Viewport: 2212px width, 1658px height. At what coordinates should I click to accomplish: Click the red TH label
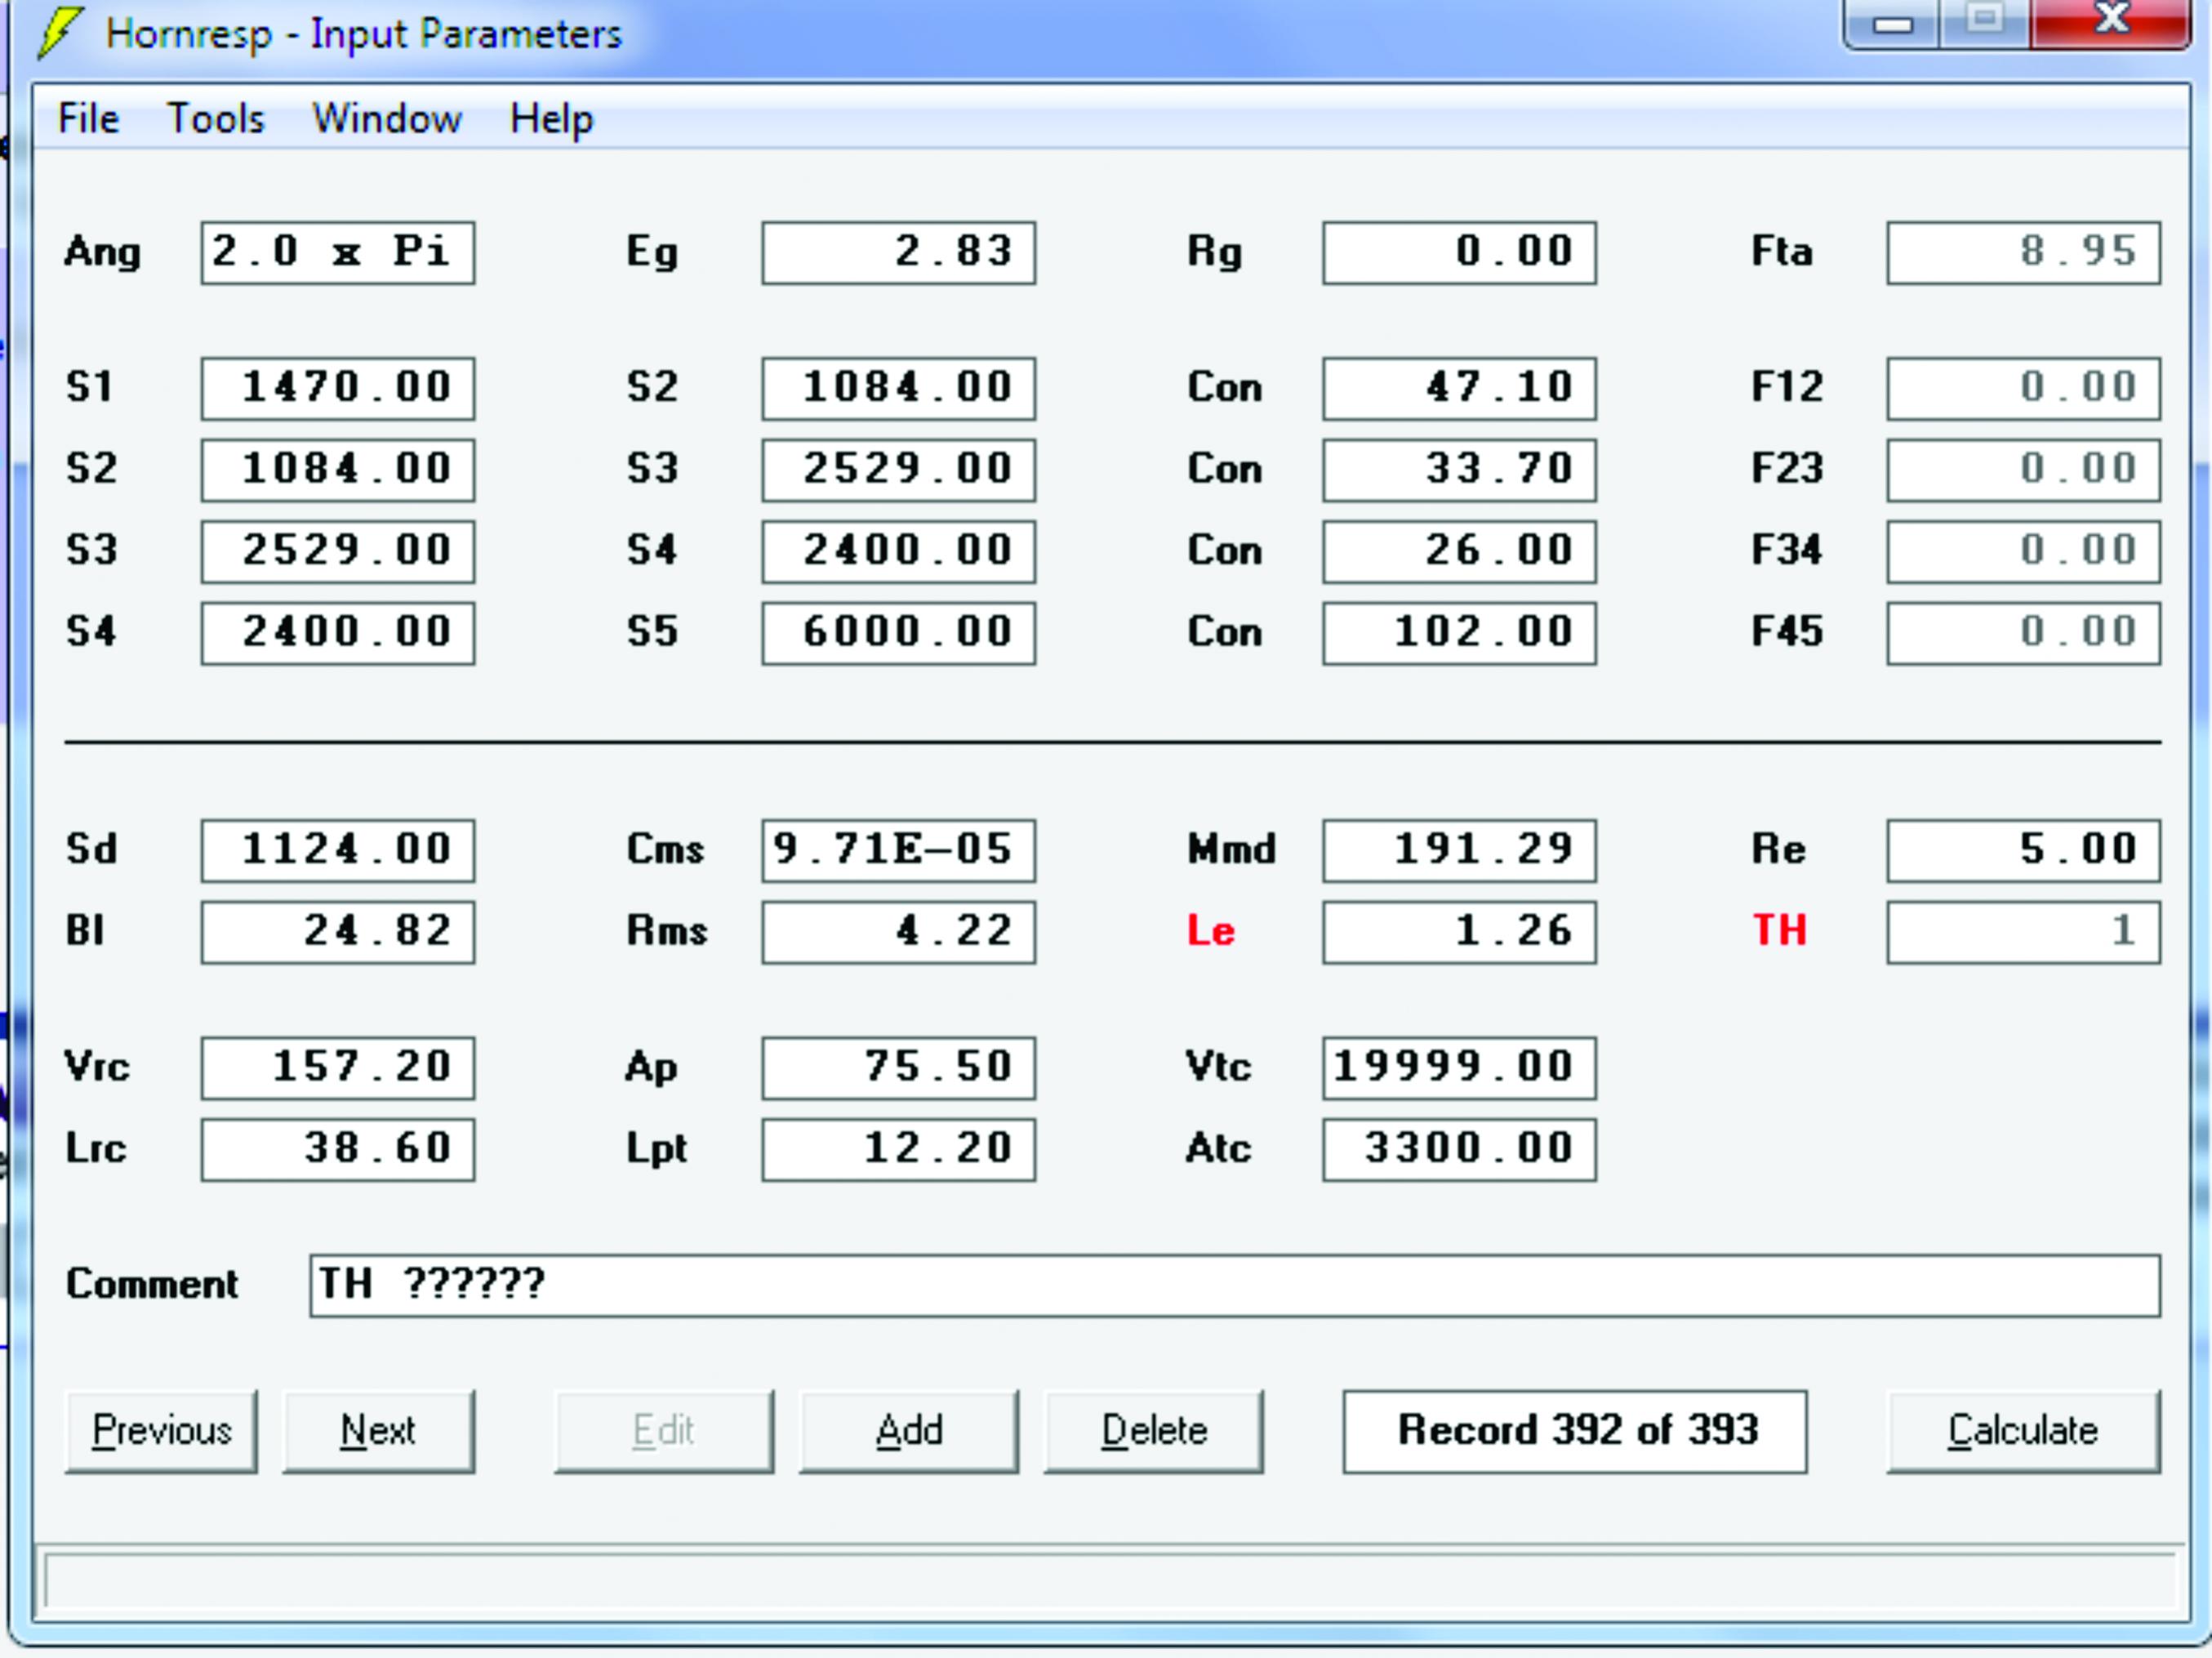point(1780,931)
